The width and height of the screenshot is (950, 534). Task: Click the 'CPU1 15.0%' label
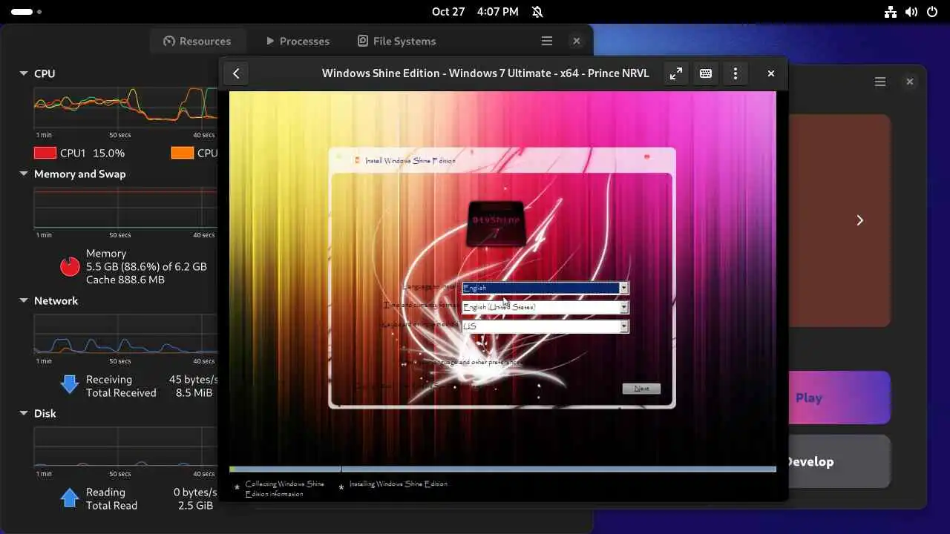click(x=92, y=153)
